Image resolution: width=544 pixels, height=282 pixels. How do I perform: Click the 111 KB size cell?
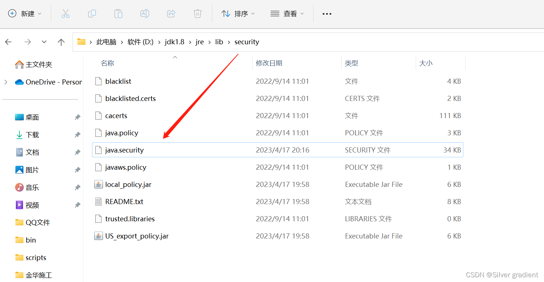(x=450, y=116)
